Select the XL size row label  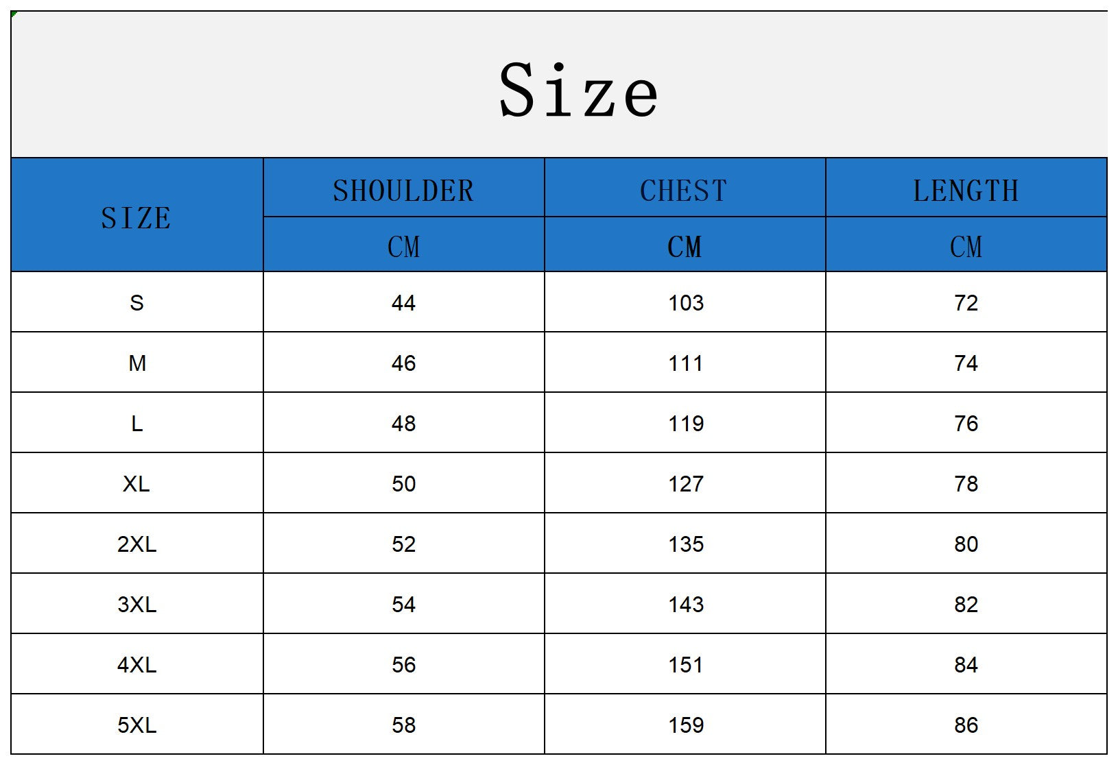(136, 484)
